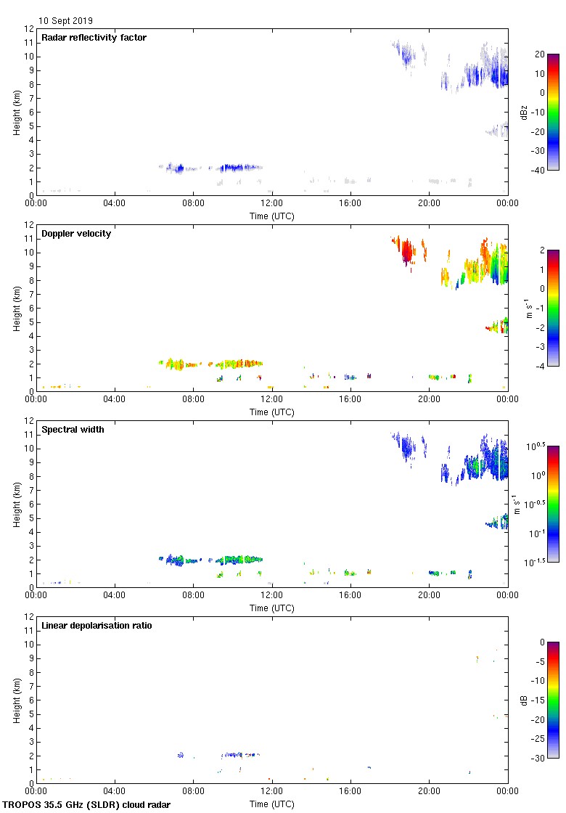
Task: Click the 16:00 tick under the depolarisation ratio plot
Action: click(350, 790)
